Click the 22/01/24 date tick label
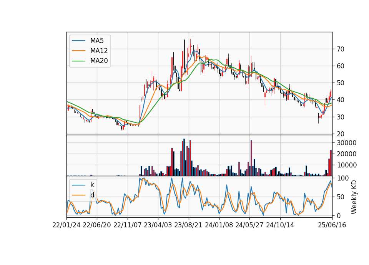Screen dimensions: 369x265 [x=66, y=225]
